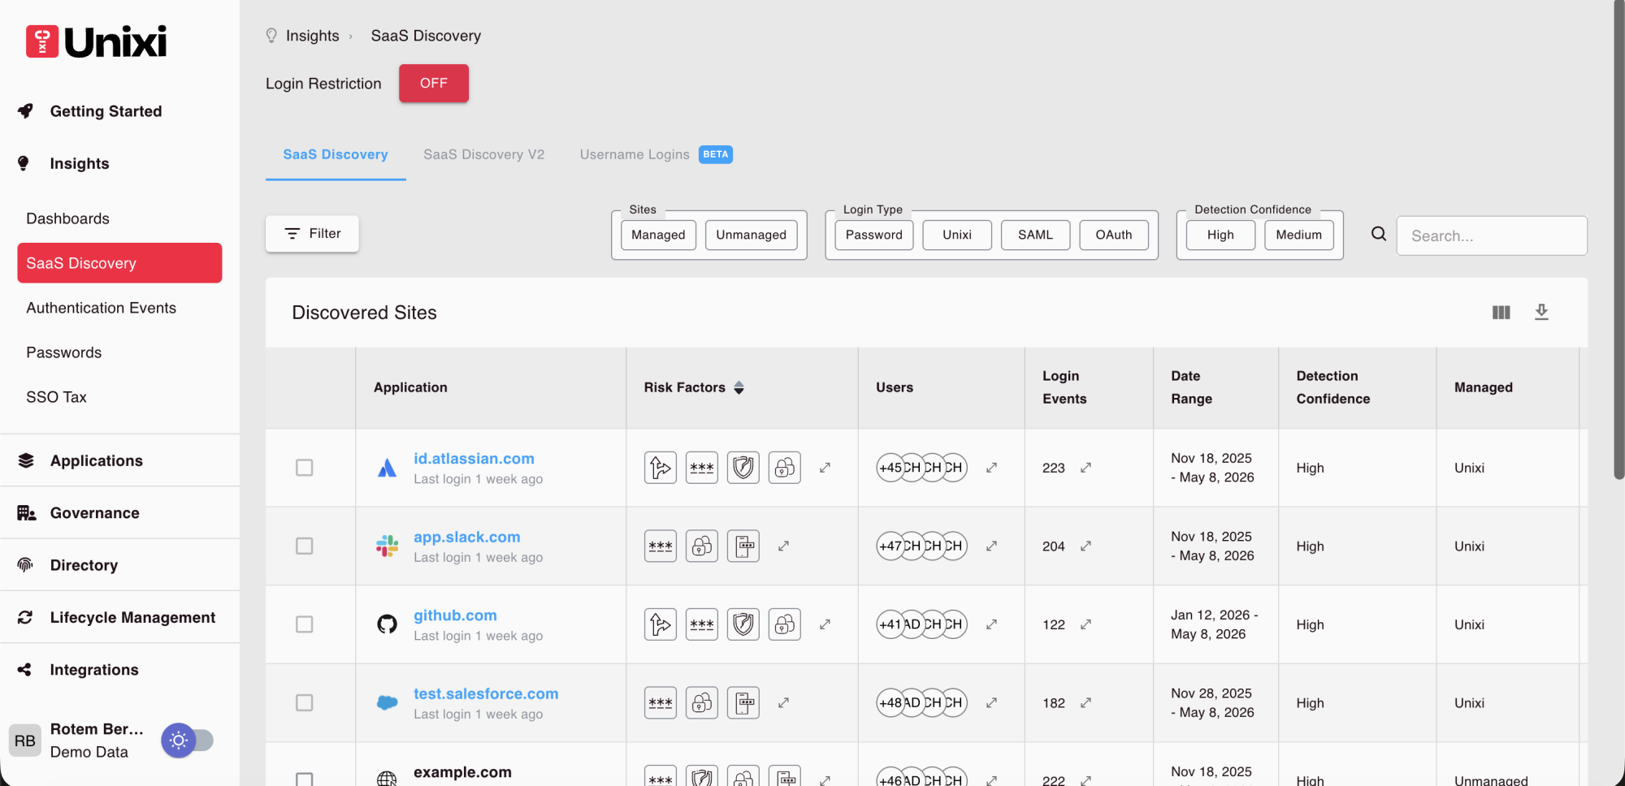Click the Salesforce cloud icon
Image resolution: width=1625 pixels, height=786 pixels.
pyautogui.click(x=388, y=702)
